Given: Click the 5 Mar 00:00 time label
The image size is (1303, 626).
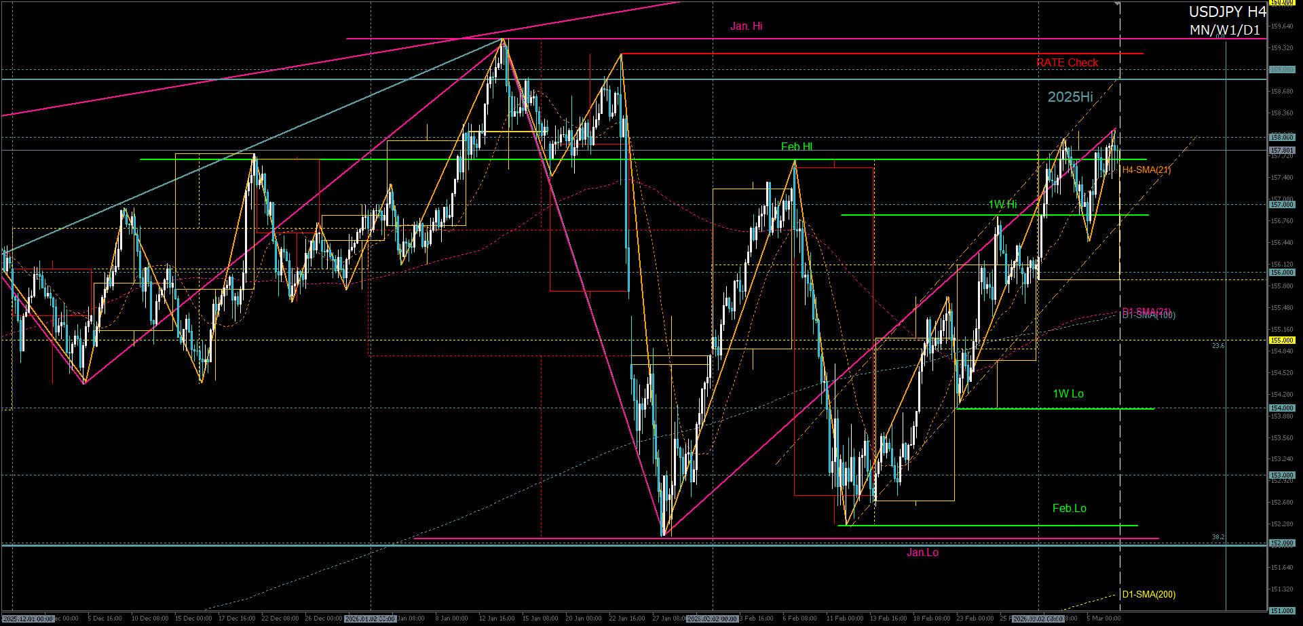Looking at the screenshot, I should (x=1103, y=619).
